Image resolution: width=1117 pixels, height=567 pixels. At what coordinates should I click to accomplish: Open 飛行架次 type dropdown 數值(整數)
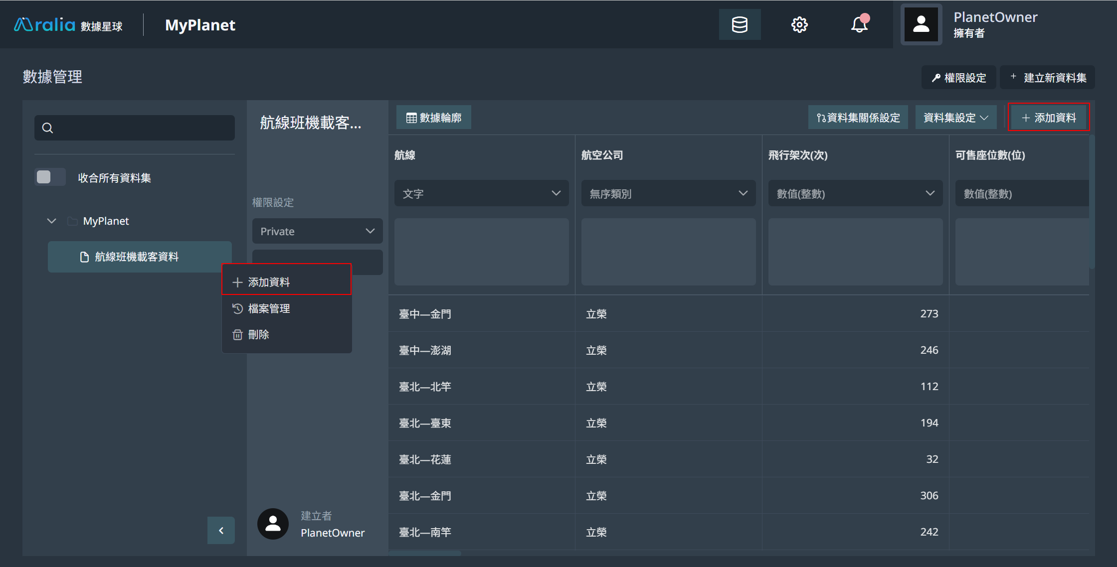(855, 193)
